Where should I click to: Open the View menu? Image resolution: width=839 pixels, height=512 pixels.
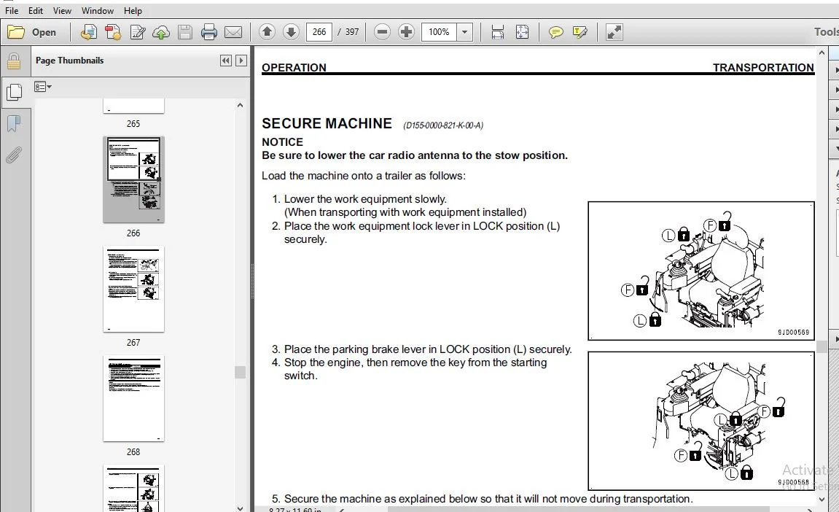(62, 11)
